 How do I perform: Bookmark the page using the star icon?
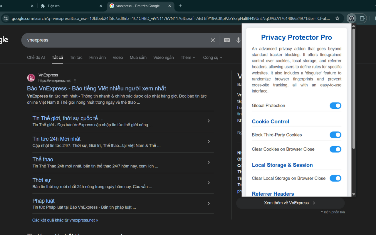pyautogui.click(x=337, y=18)
